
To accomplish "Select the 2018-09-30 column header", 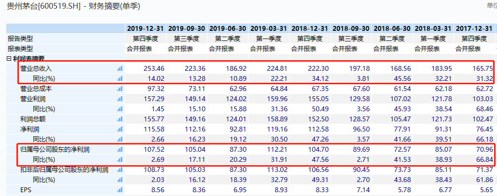I will click(351, 28).
